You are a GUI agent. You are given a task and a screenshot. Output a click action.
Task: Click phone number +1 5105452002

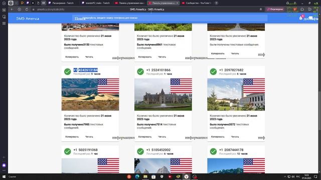pos(158,150)
